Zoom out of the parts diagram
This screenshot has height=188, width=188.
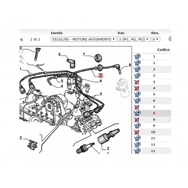pos(21,62)
